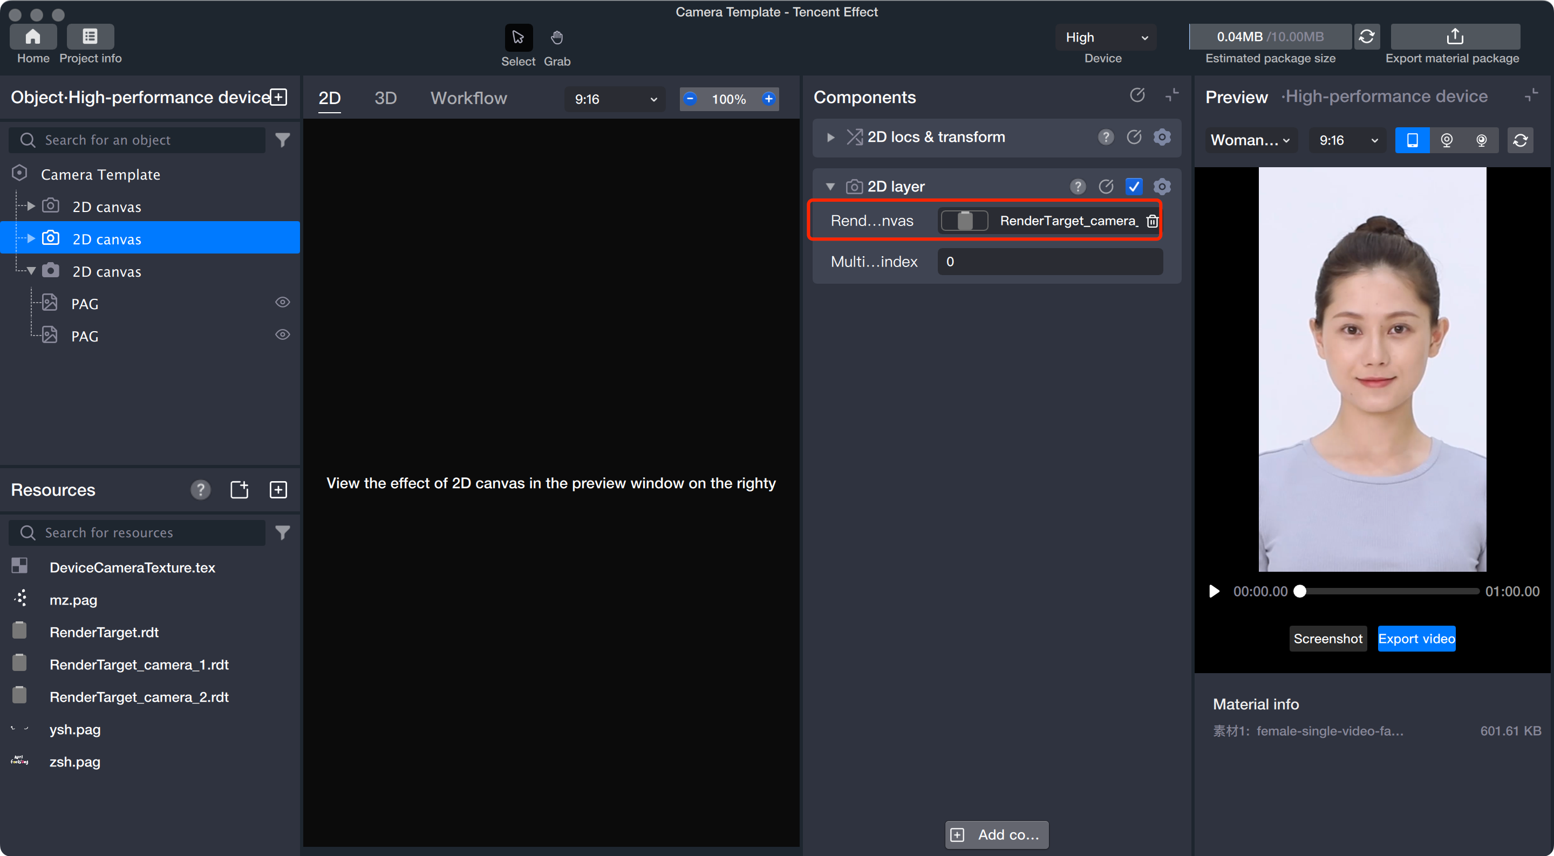The height and width of the screenshot is (856, 1554).
Task: Select the Grab hand tool
Action: point(556,38)
